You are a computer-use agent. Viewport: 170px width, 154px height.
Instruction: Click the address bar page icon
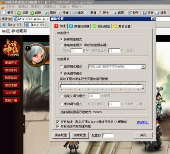[15, 19]
